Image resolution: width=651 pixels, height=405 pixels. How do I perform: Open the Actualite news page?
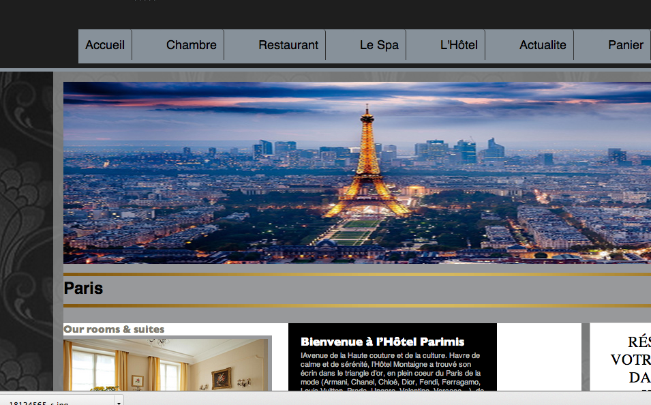tap(543, 45)
